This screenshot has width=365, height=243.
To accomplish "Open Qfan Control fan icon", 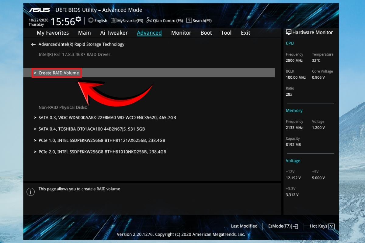I will pyautogui.click(x=149, y=20).
